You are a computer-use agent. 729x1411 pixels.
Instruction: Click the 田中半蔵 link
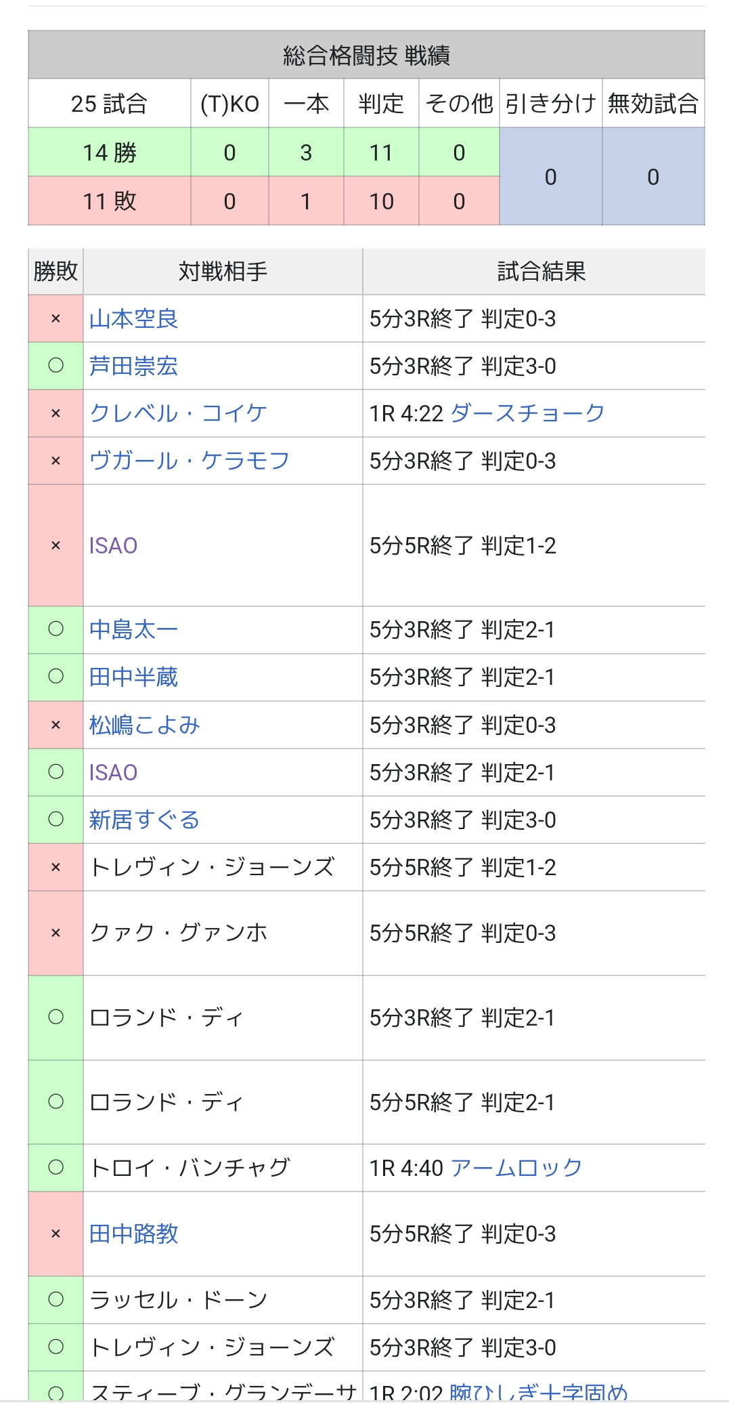(x=133, y=677)
